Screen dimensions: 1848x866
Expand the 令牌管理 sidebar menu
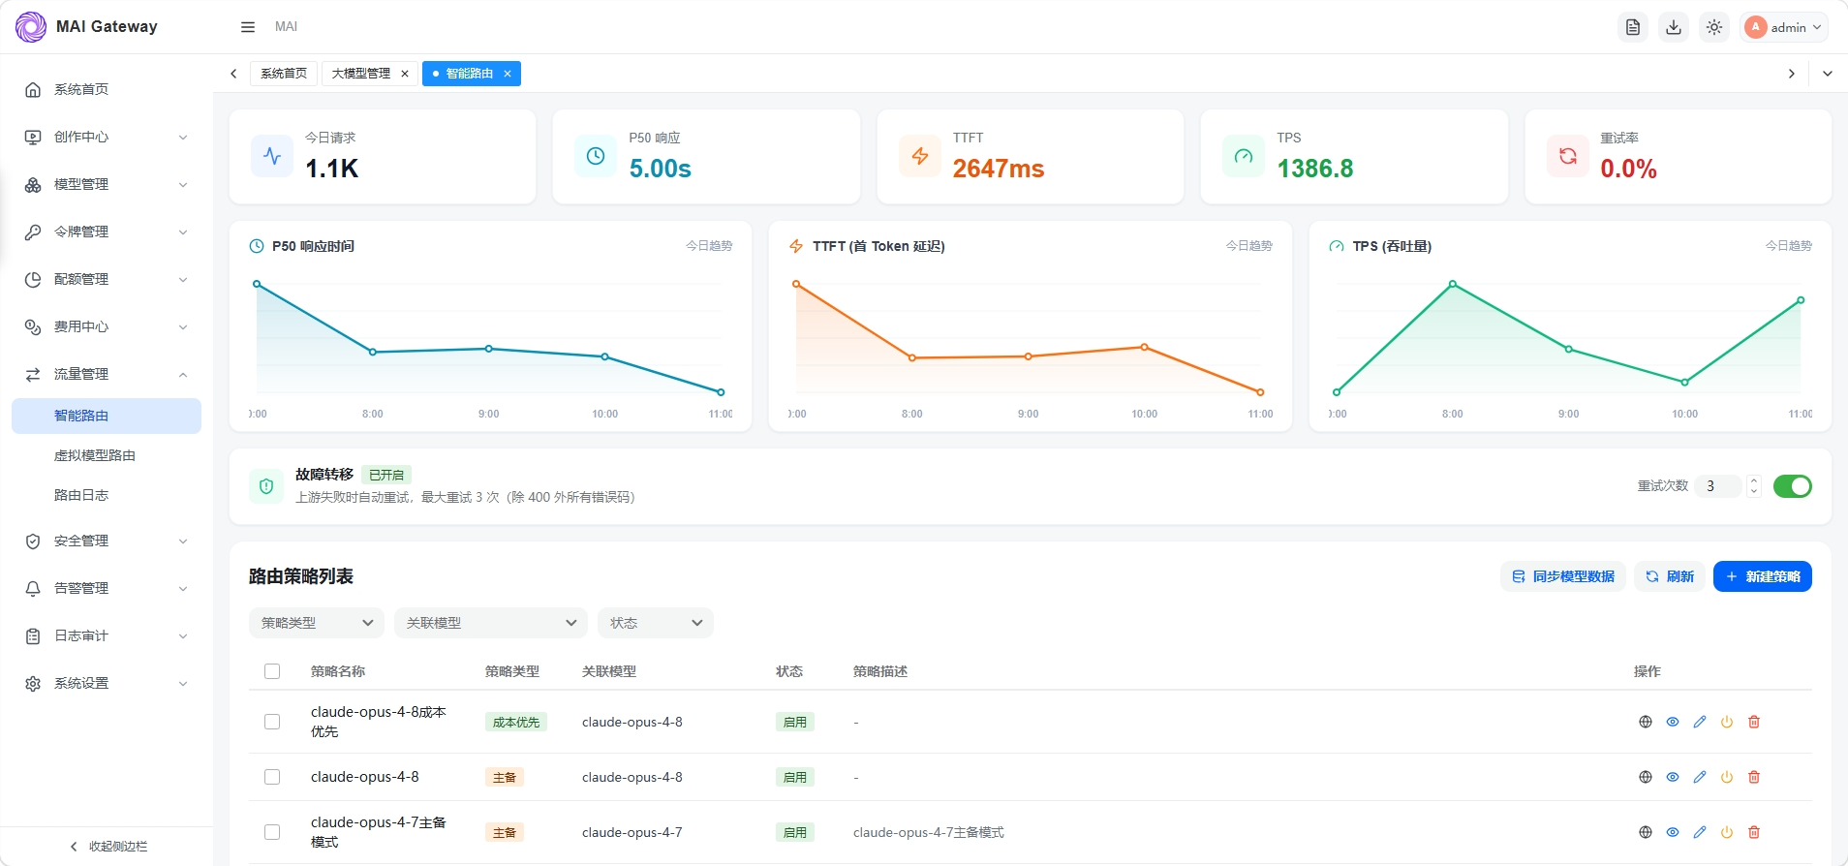107,232
